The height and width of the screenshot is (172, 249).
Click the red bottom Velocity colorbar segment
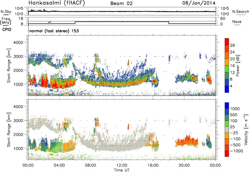pos(227,154)
